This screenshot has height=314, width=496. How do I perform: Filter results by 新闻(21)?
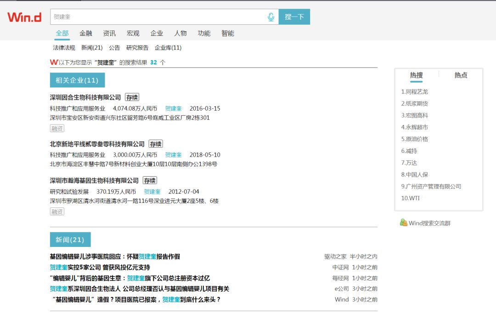[92, 48]
